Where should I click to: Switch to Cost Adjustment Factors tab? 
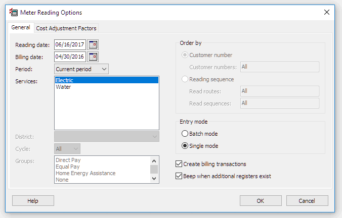pyautogui.click(x=66, y=28)
